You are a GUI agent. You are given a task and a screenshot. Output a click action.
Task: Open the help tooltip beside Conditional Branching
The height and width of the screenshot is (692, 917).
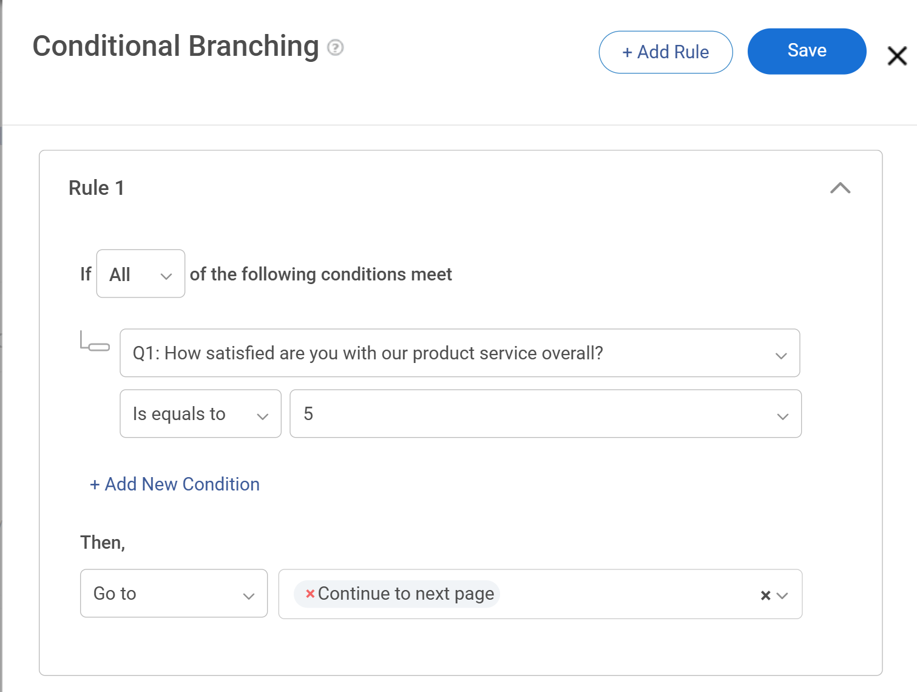coord(335,47)
